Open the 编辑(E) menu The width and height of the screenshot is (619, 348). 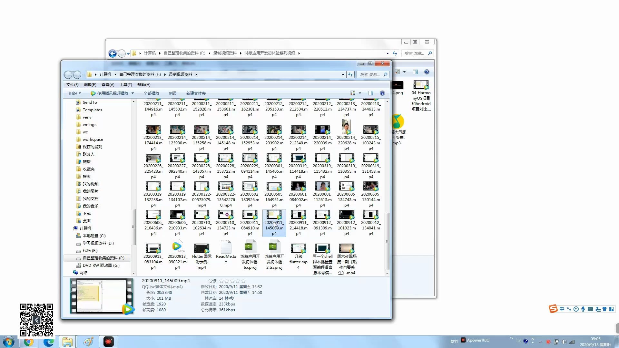pyautogui.click(x=90, y=84)
